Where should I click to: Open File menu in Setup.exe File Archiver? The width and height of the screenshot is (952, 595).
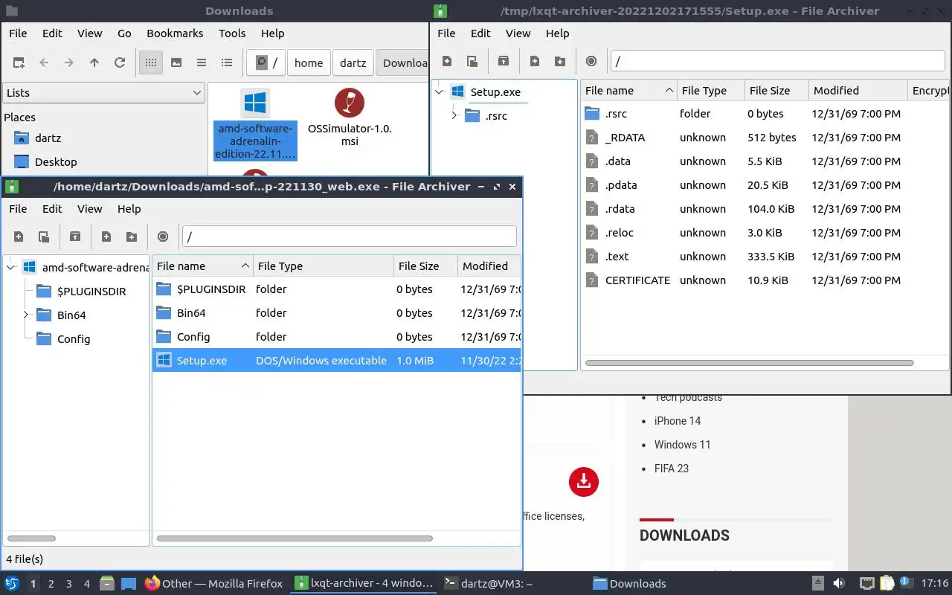446,33
